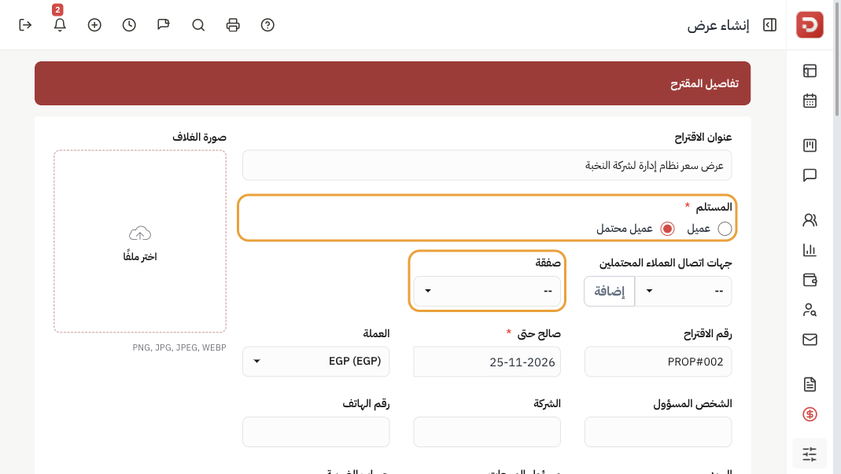
Task: Click the الشخص المسؤول input field
Action: coord(658,432)
